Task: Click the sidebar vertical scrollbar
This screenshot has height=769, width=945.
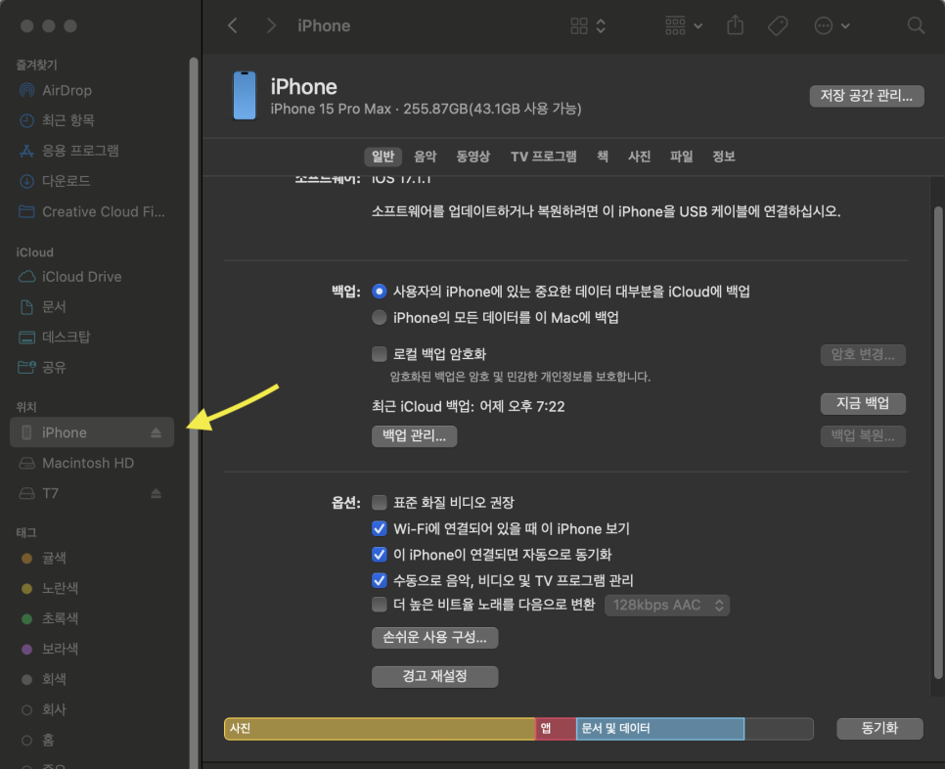Action: coord(194,413)
